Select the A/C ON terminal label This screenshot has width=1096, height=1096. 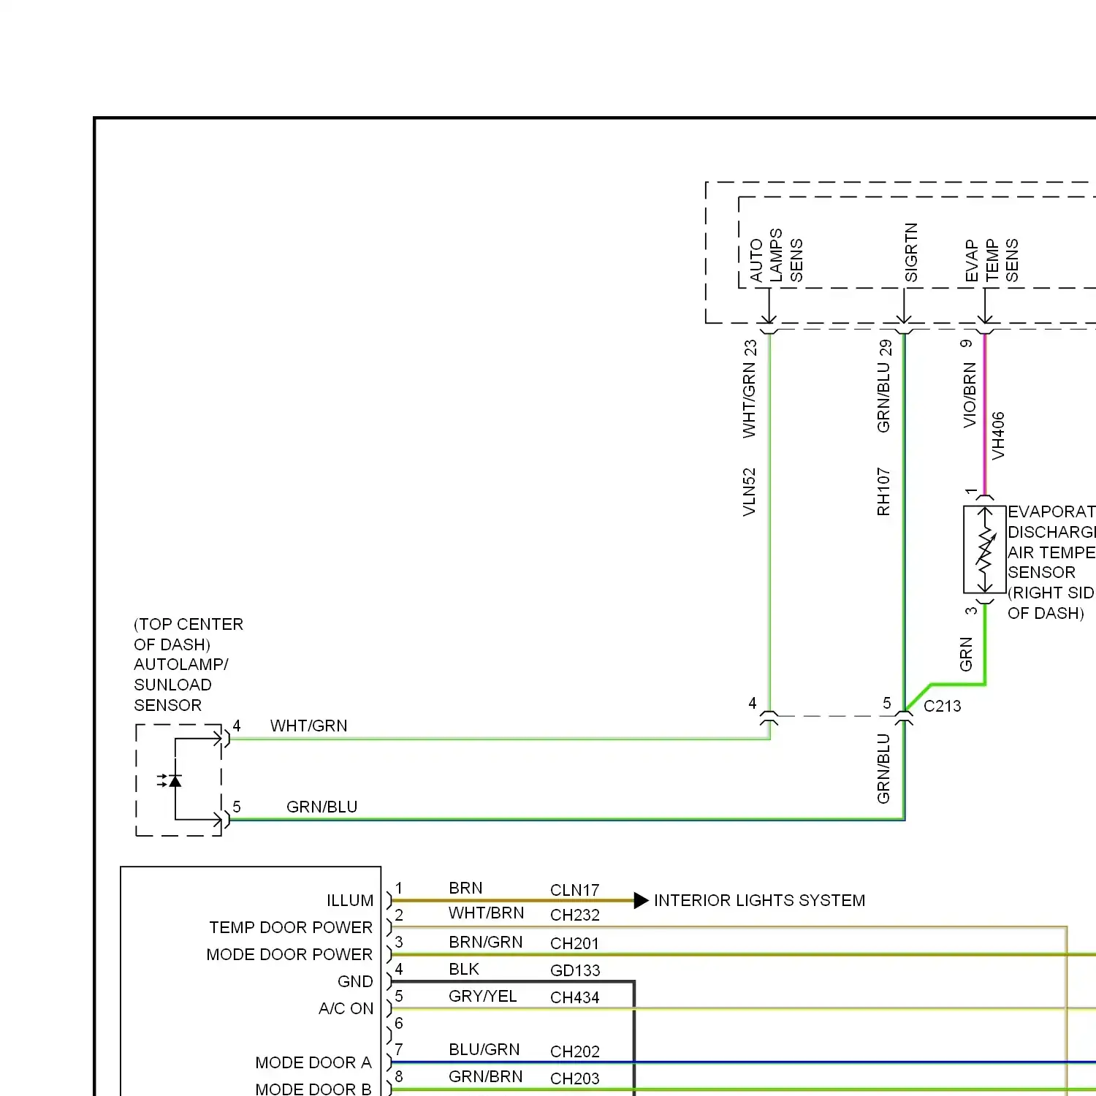coord(346,1008)
